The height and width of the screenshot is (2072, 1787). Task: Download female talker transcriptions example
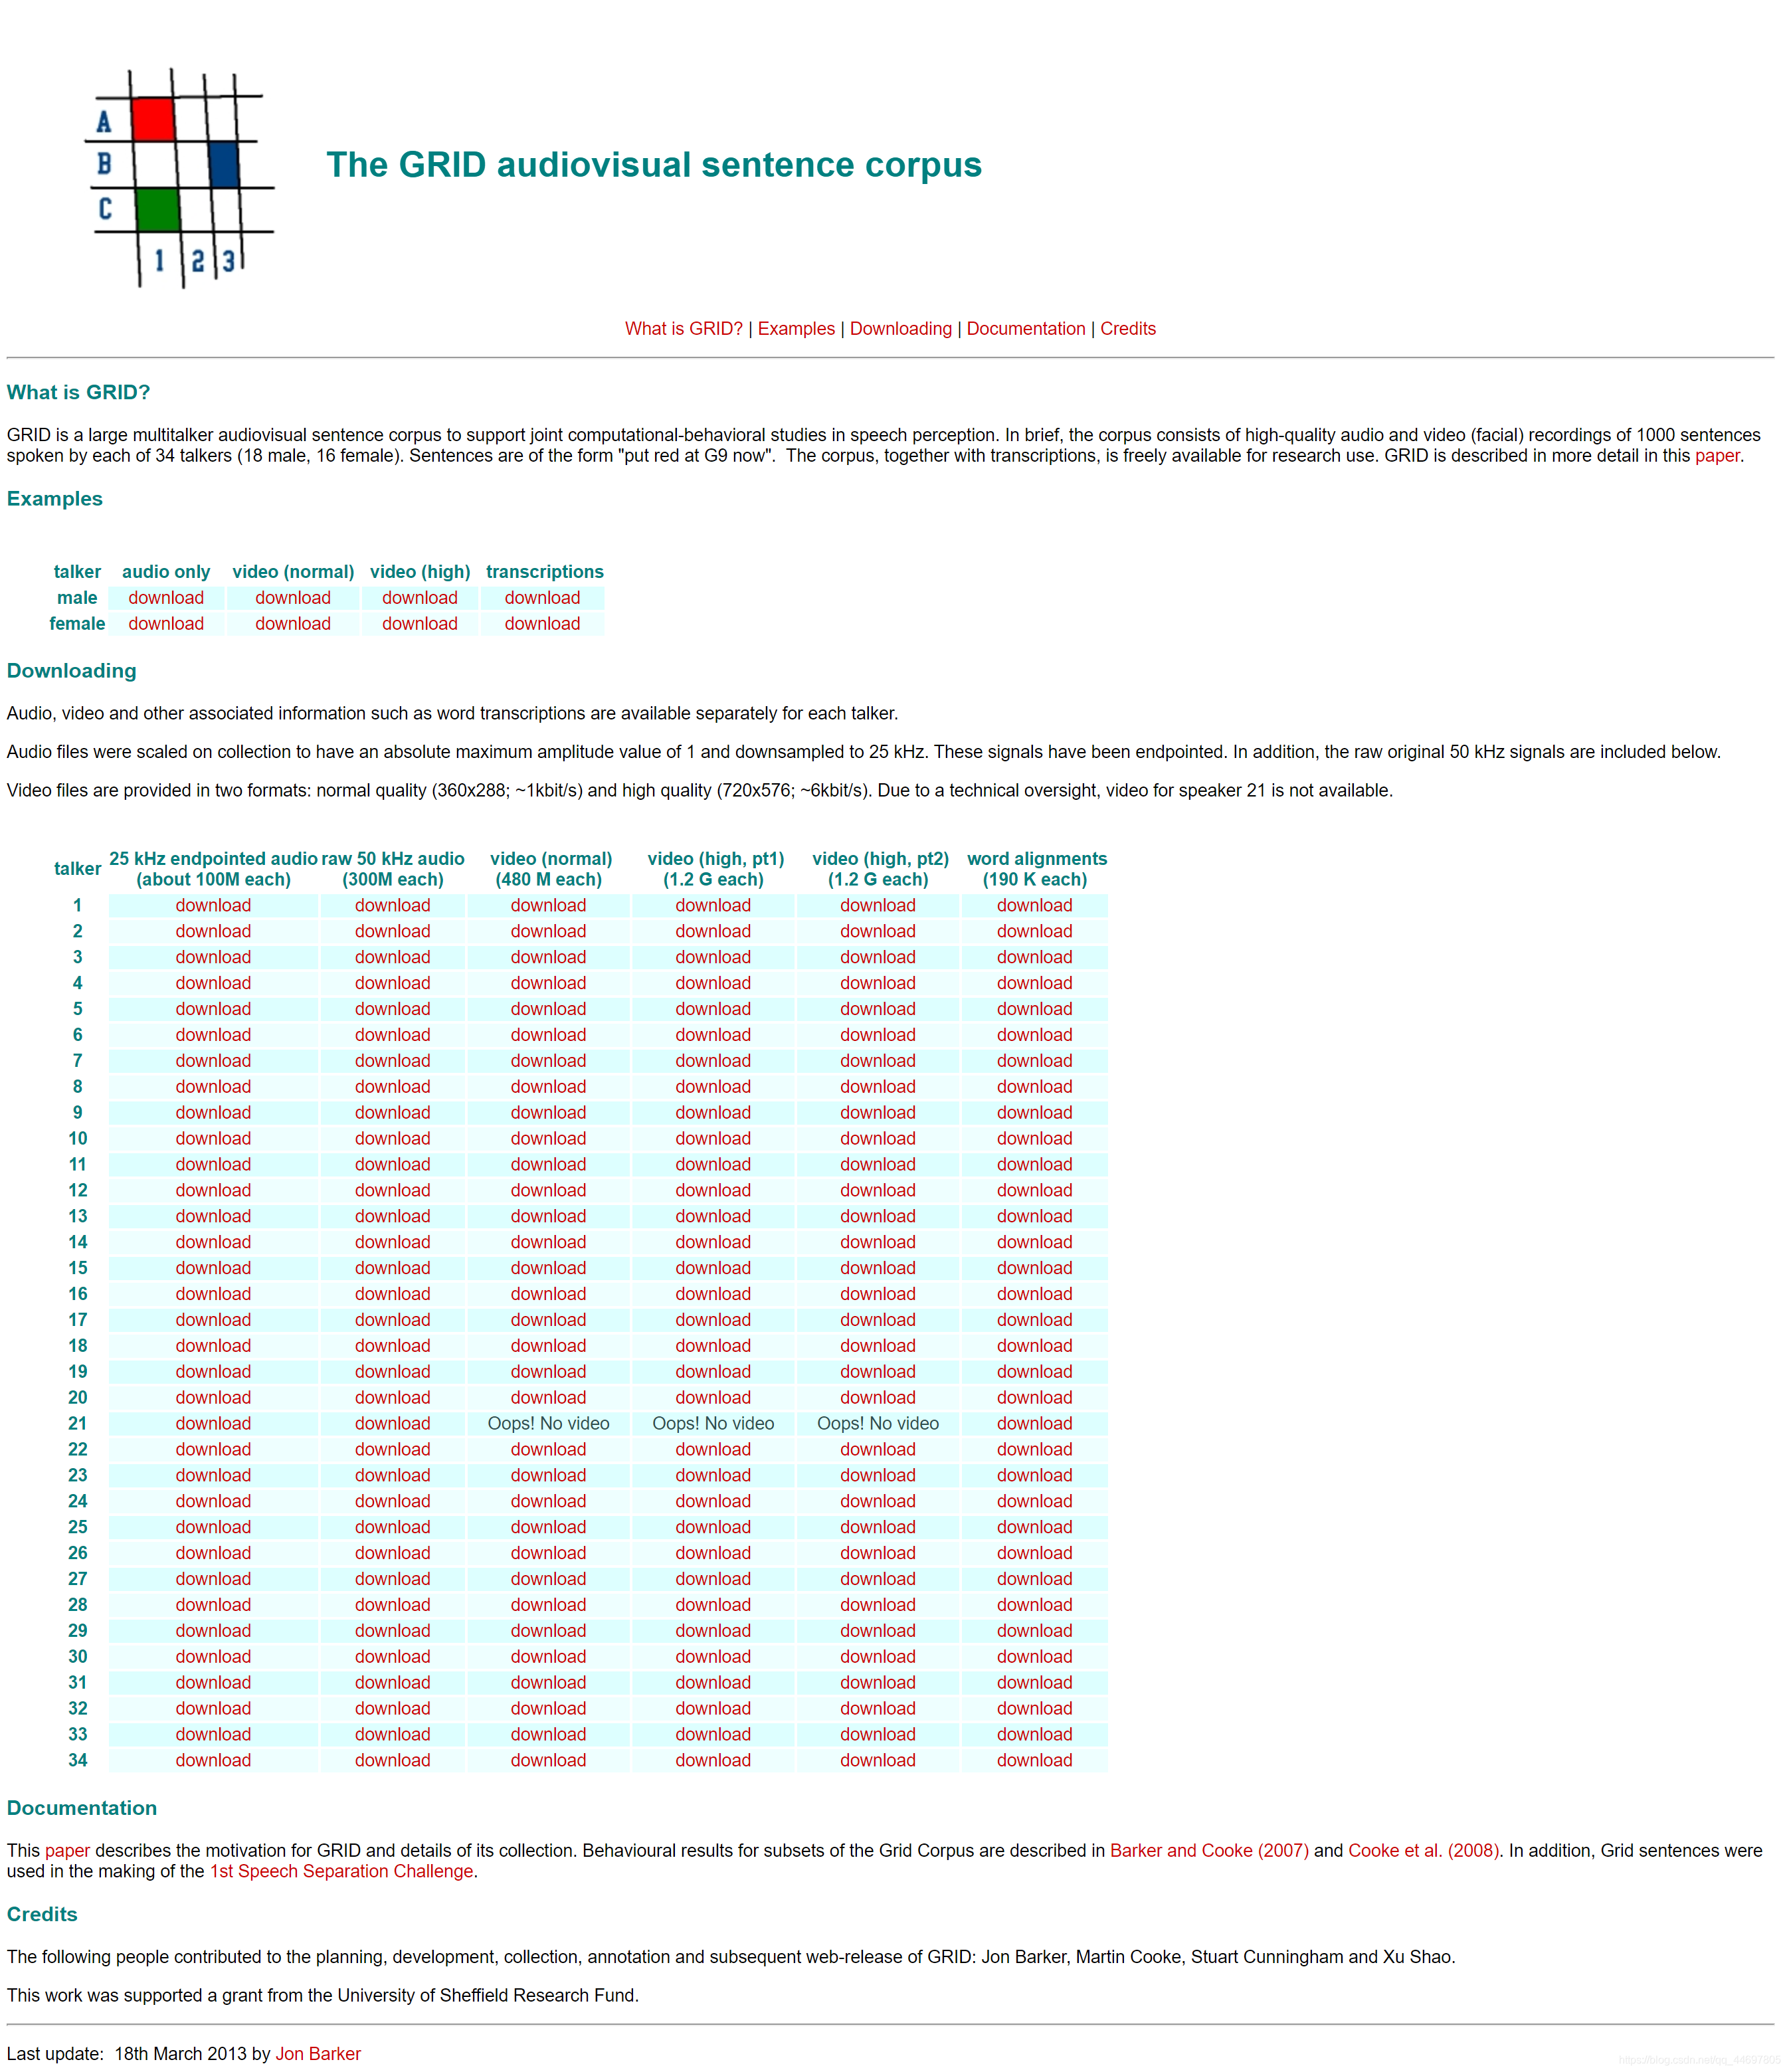(542, 624)
